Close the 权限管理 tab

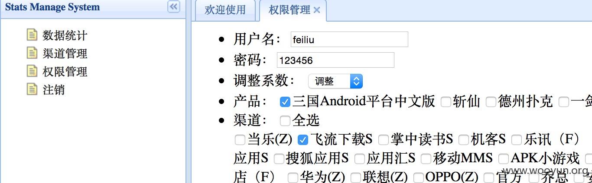pos(317,10)
